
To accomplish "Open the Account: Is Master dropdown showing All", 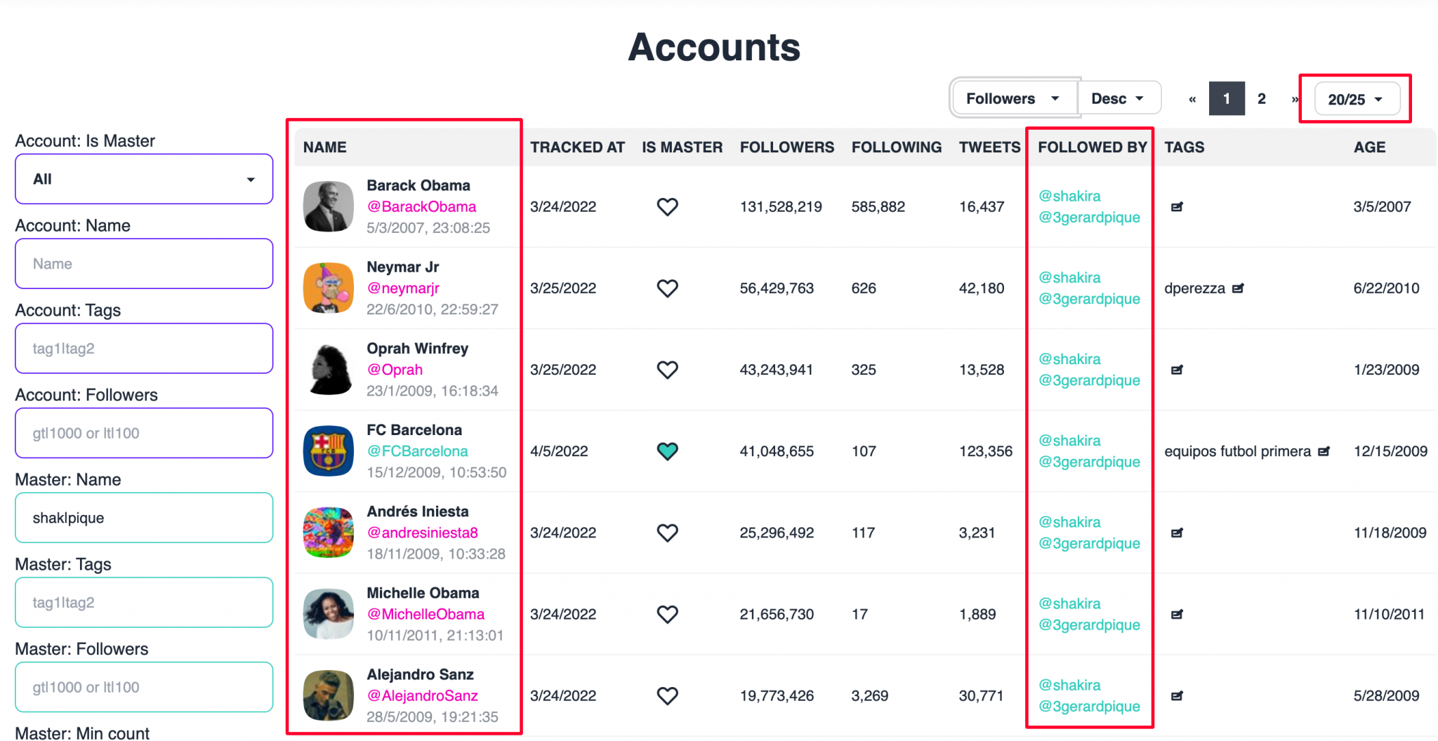I will (x=143, y=179).
